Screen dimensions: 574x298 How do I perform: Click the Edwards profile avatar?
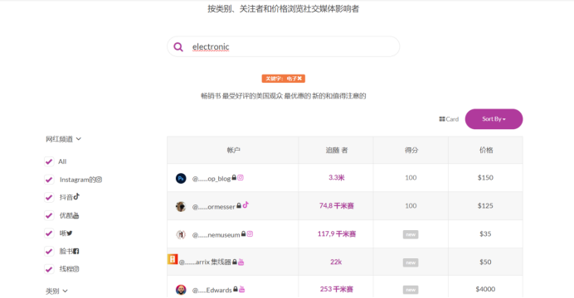coord(181,290)
